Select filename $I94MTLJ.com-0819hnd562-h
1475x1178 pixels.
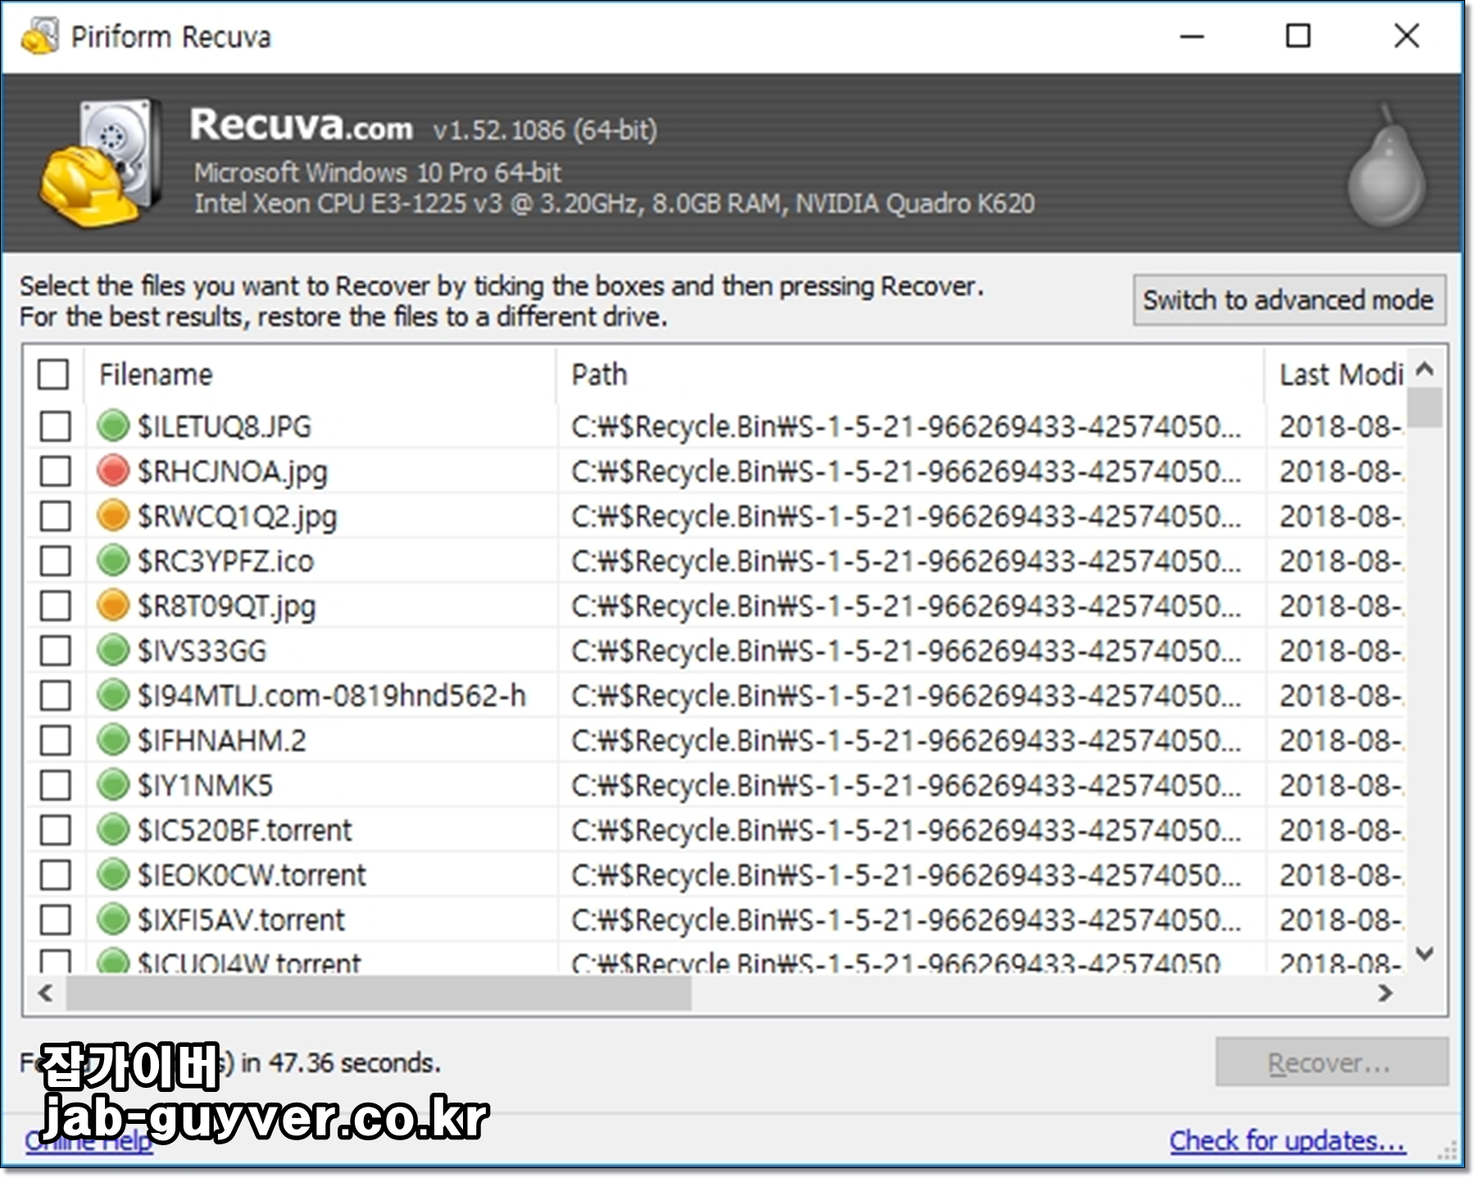click(331, 696)
